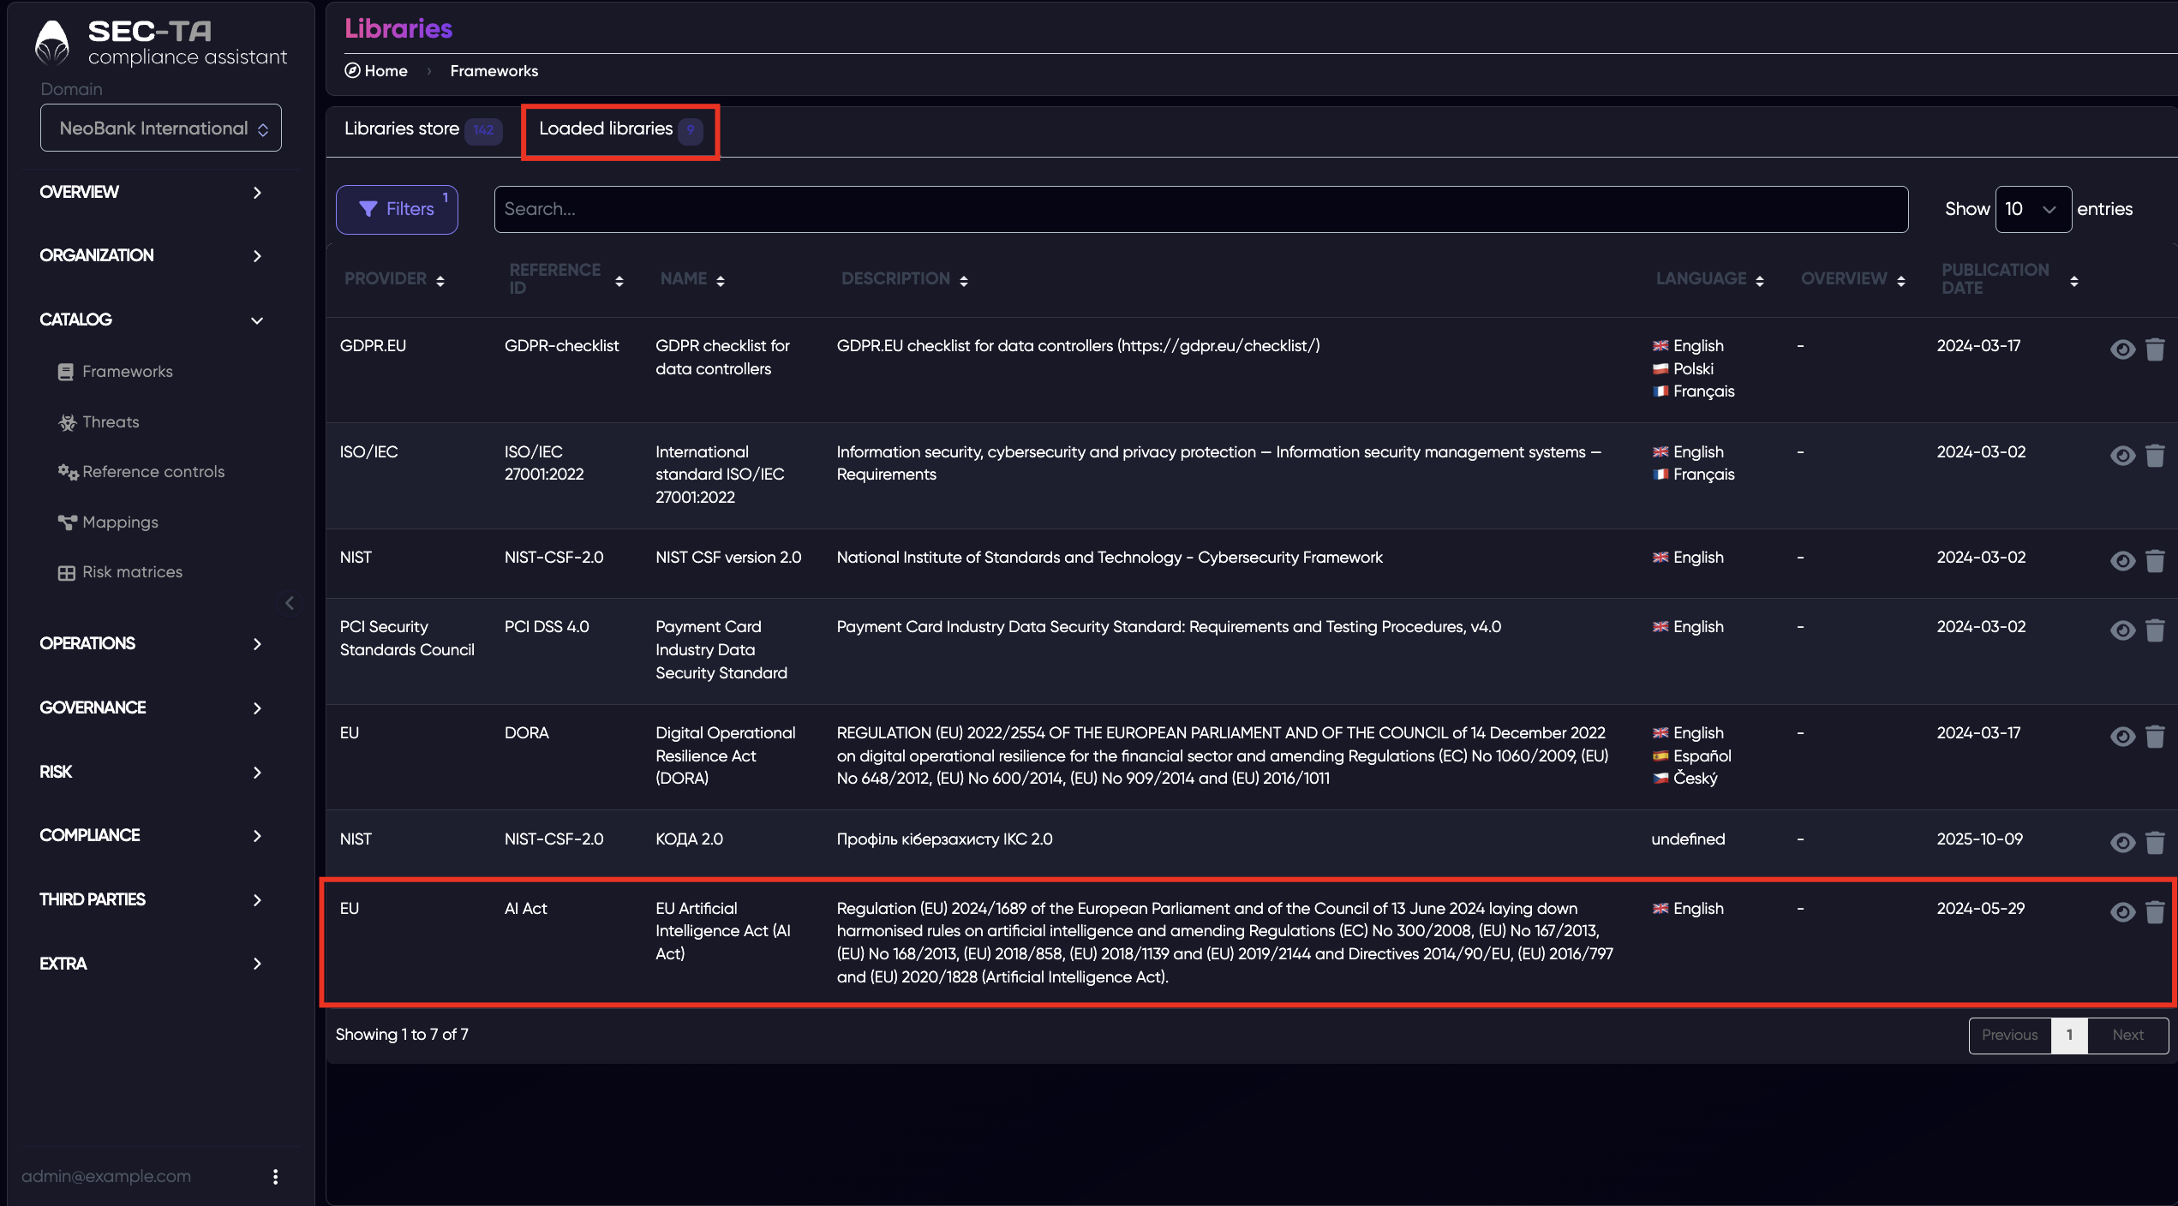Open the Show entries count dropdown
2178x1206 pixels.
point(2033,209)
